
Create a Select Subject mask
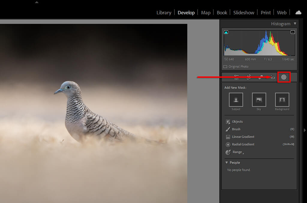pos(236,100)
